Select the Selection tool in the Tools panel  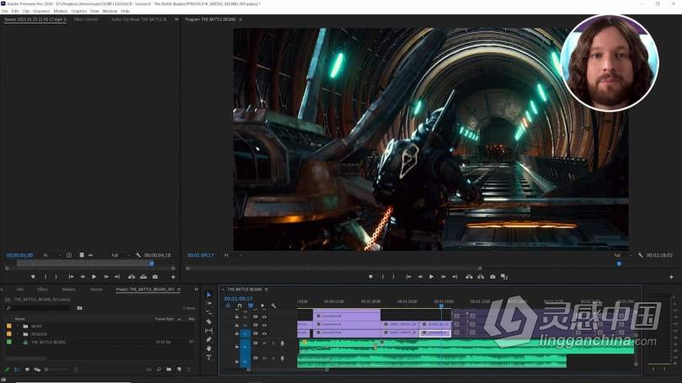[x=209, y=295]
